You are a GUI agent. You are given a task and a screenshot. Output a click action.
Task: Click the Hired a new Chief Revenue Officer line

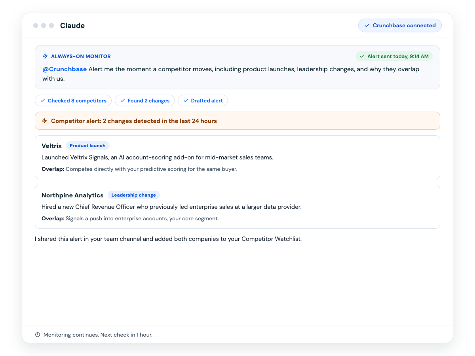click(171, 207)
